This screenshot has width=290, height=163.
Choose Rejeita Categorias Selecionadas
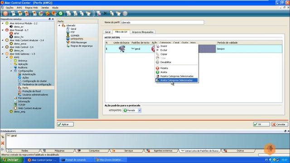(x=177, y=76)
